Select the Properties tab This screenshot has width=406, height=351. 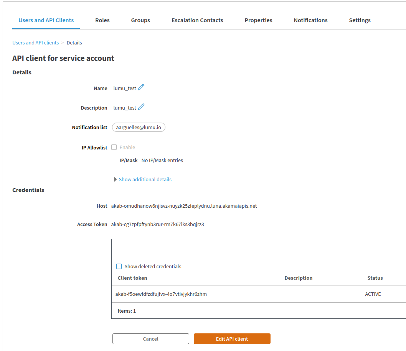click(x=258, y=20)
